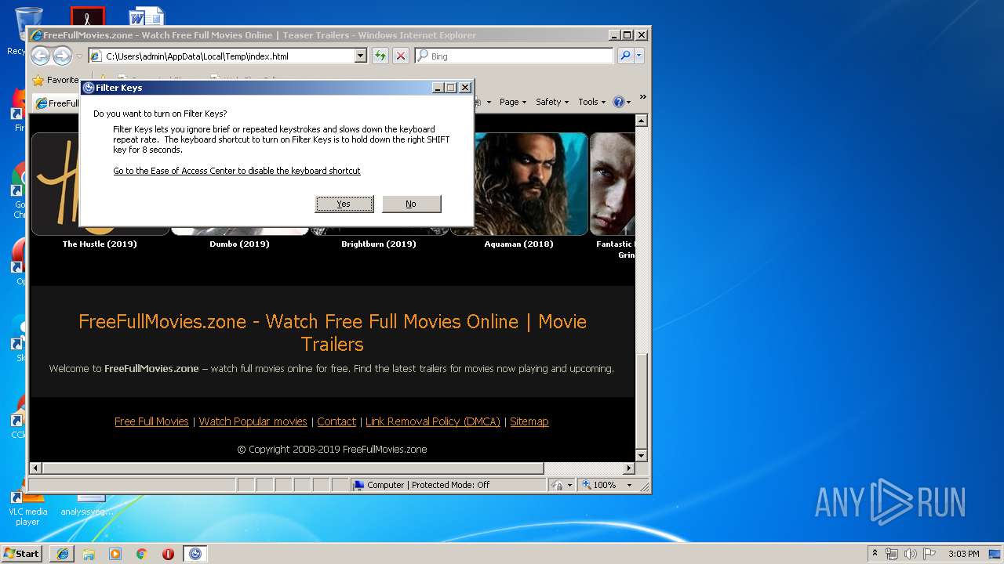Show hidden system tray icons arrow
1004x564 pixels.
(x=875, y=553)
